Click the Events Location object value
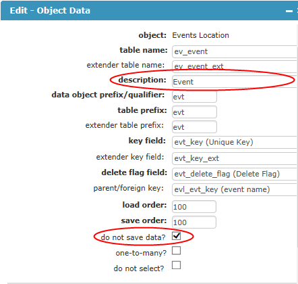The image size is (298, 284). 200,35
